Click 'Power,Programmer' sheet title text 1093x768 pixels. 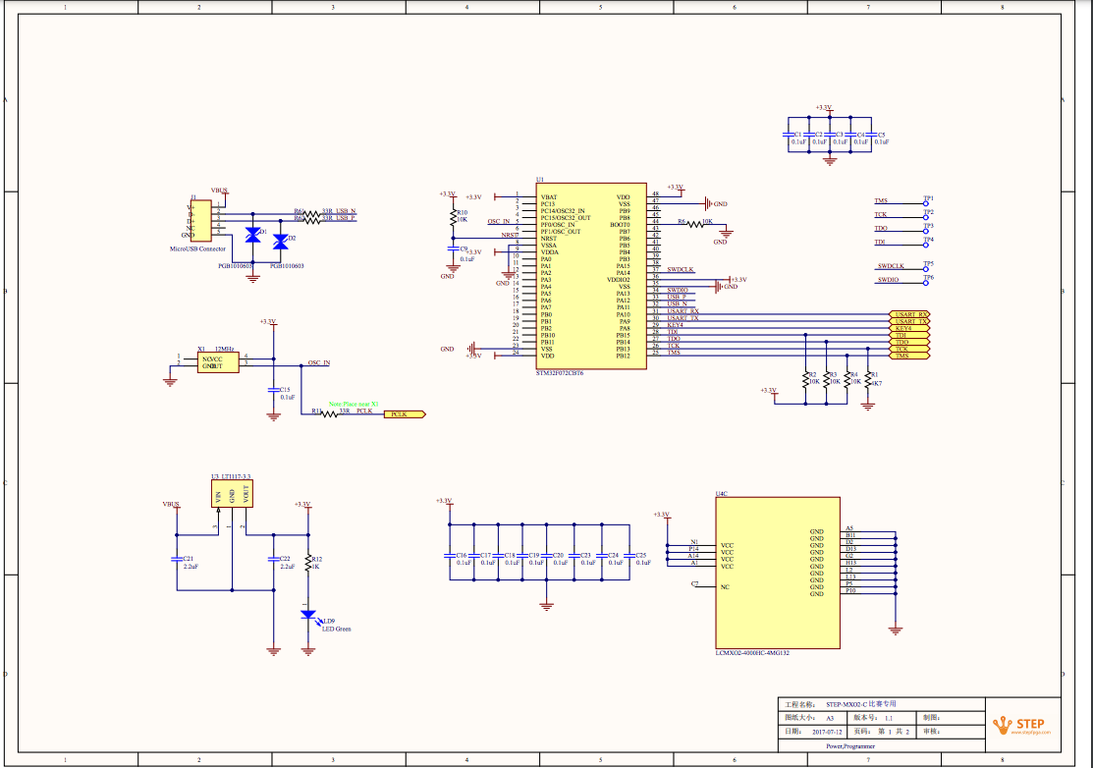(850, 746)
